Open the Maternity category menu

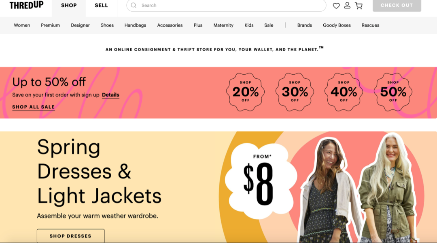pyautogui.click(x=223, y=25)
